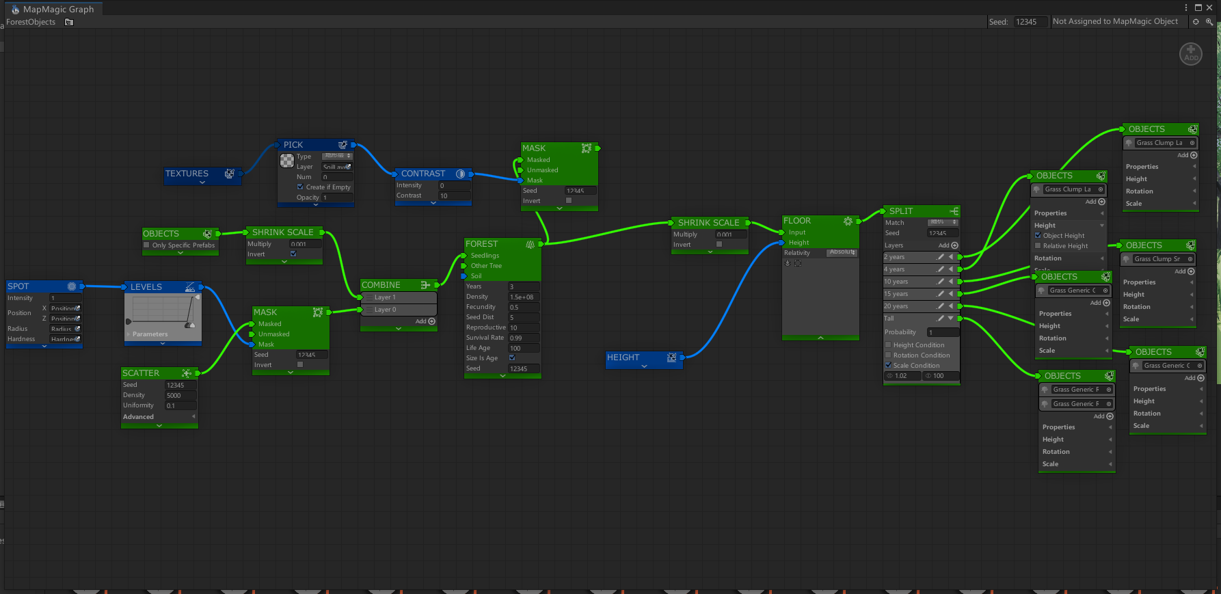The height and width of the screenshot is (594, 1221).
Task: Expand the TEXTURES node's bottom chevron
Action: coord(202,183)
